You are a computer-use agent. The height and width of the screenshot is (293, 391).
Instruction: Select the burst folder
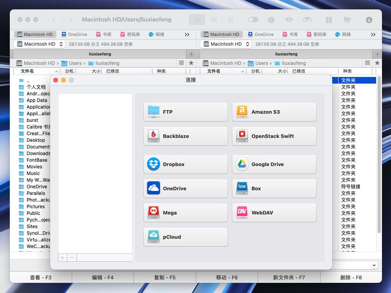point(33,120)
